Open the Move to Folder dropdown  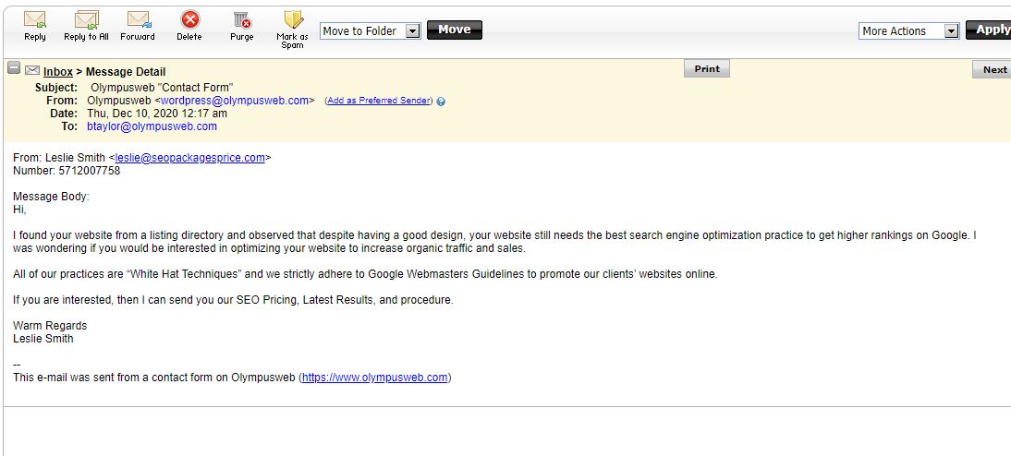pos(412,31)
